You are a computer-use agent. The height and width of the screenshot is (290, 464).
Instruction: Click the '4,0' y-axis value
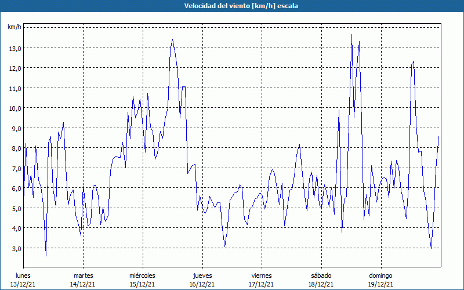16,229
